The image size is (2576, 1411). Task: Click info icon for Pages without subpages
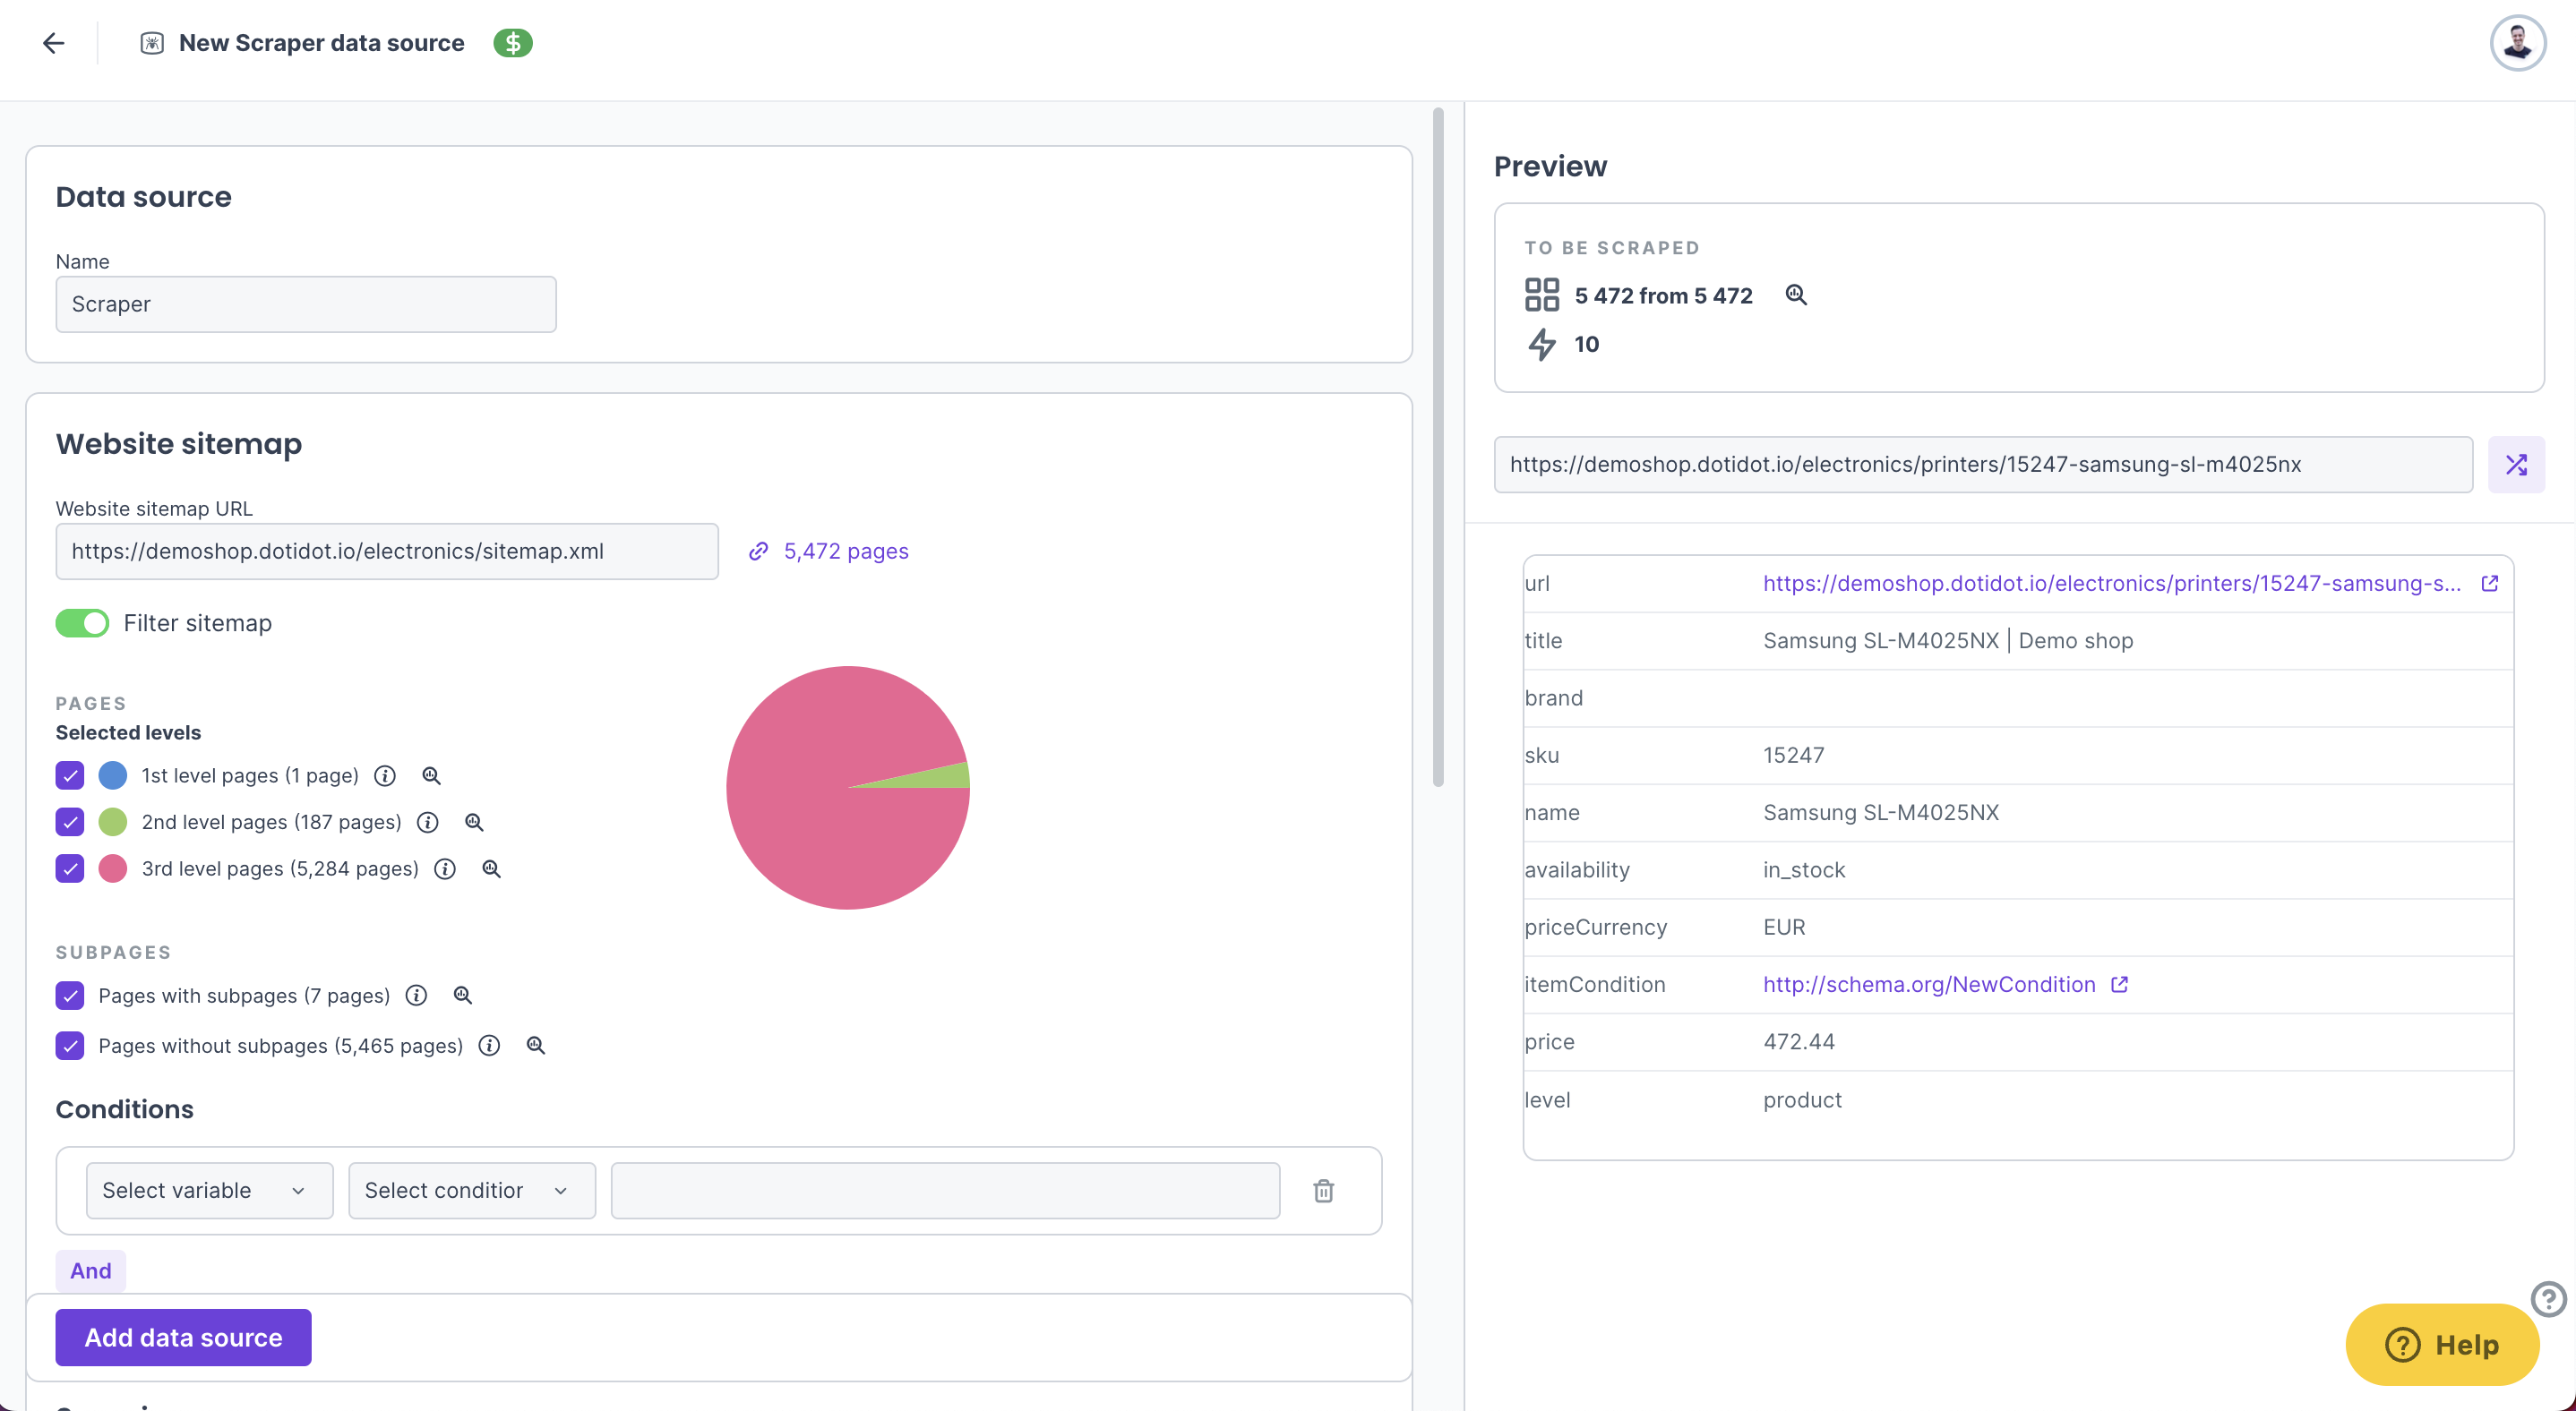point(489,1047)
